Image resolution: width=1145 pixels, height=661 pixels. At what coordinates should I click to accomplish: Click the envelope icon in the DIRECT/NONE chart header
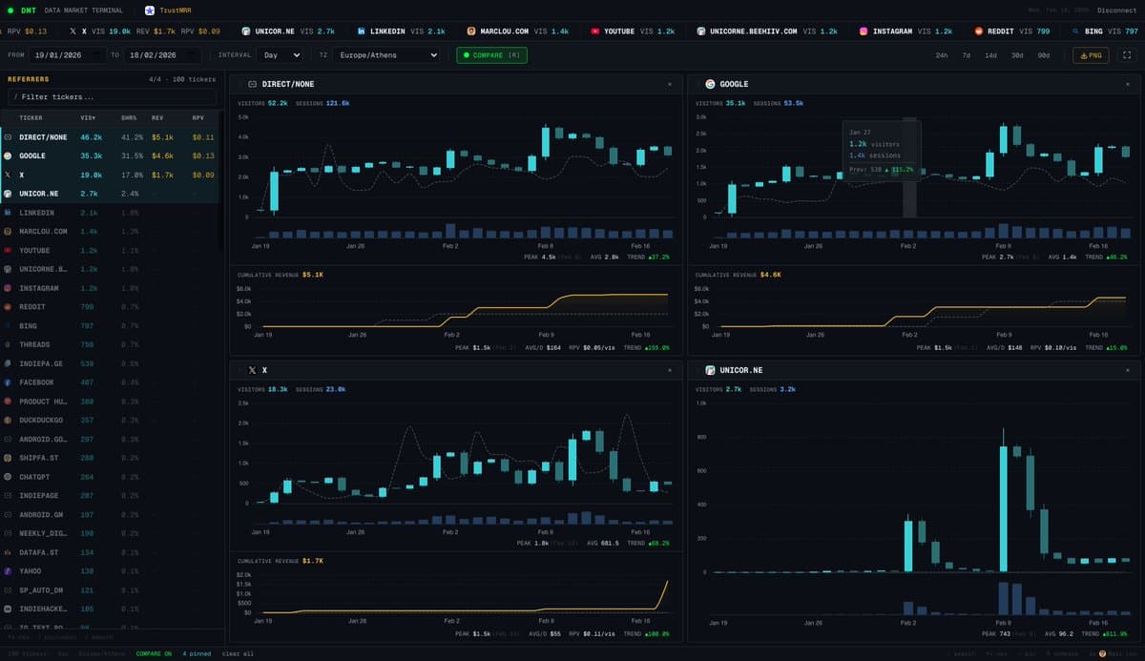pos(252,84)
